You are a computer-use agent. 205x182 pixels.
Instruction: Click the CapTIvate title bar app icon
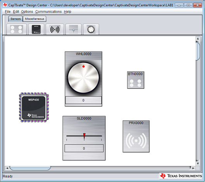click(x=5, y=5)
